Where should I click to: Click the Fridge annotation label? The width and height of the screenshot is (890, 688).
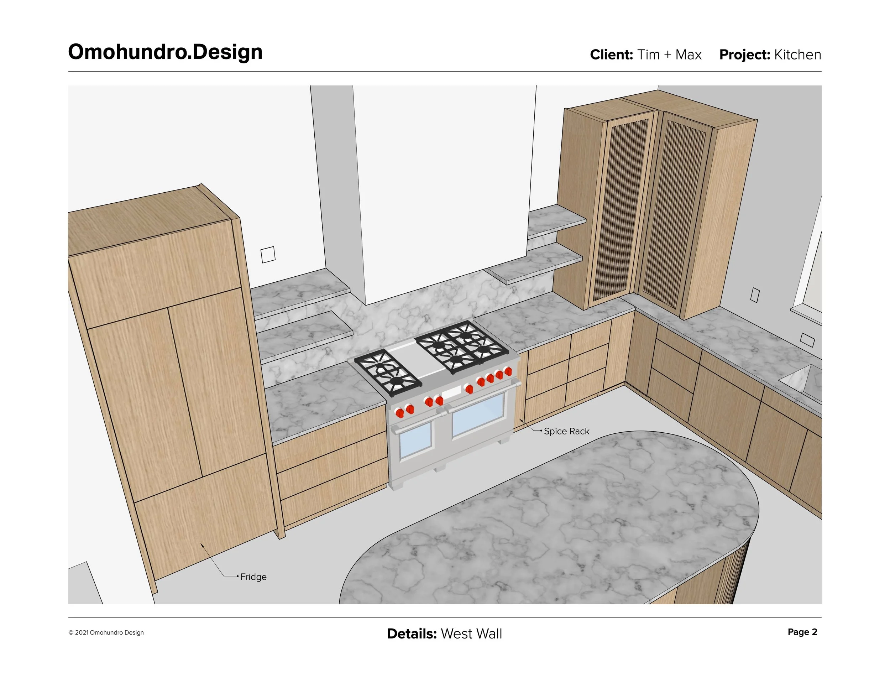pyautogui.click(x=253, y=577)
